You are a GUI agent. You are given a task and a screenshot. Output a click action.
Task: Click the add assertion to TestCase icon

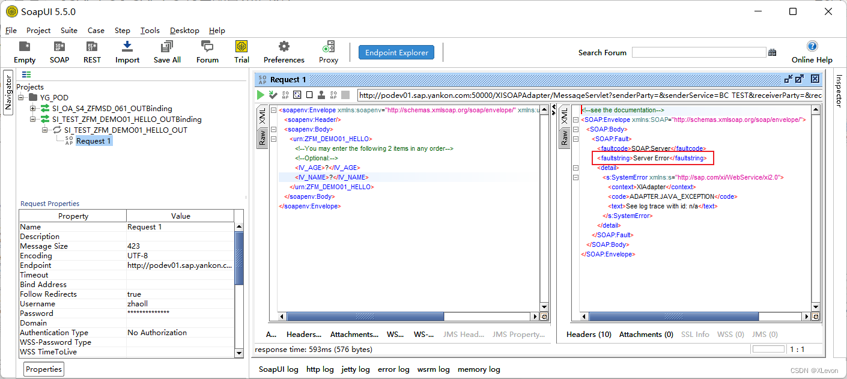[x=273, y=95]
